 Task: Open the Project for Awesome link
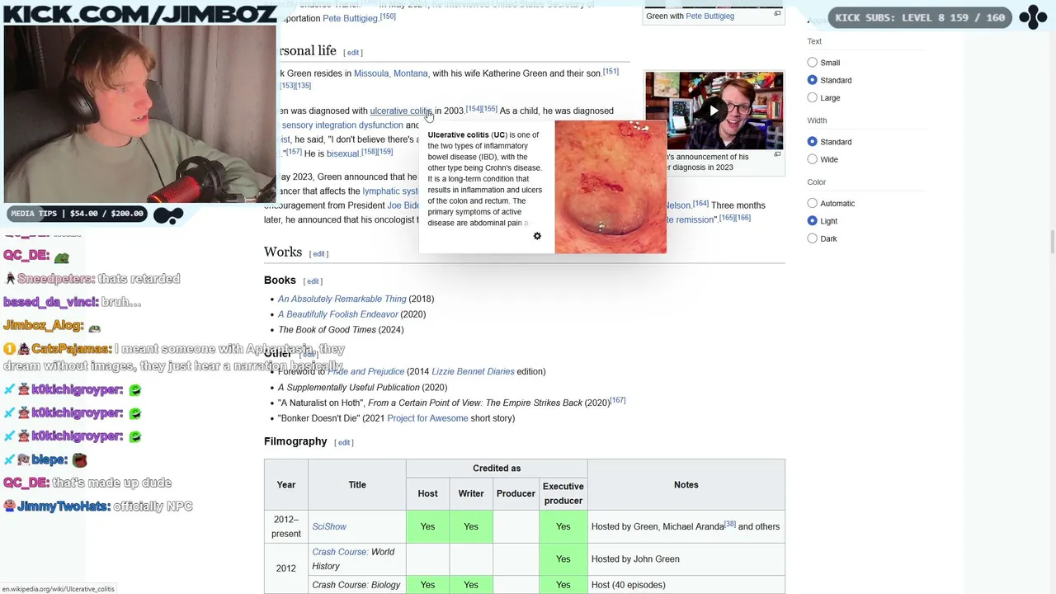click(x=427, y=418)
